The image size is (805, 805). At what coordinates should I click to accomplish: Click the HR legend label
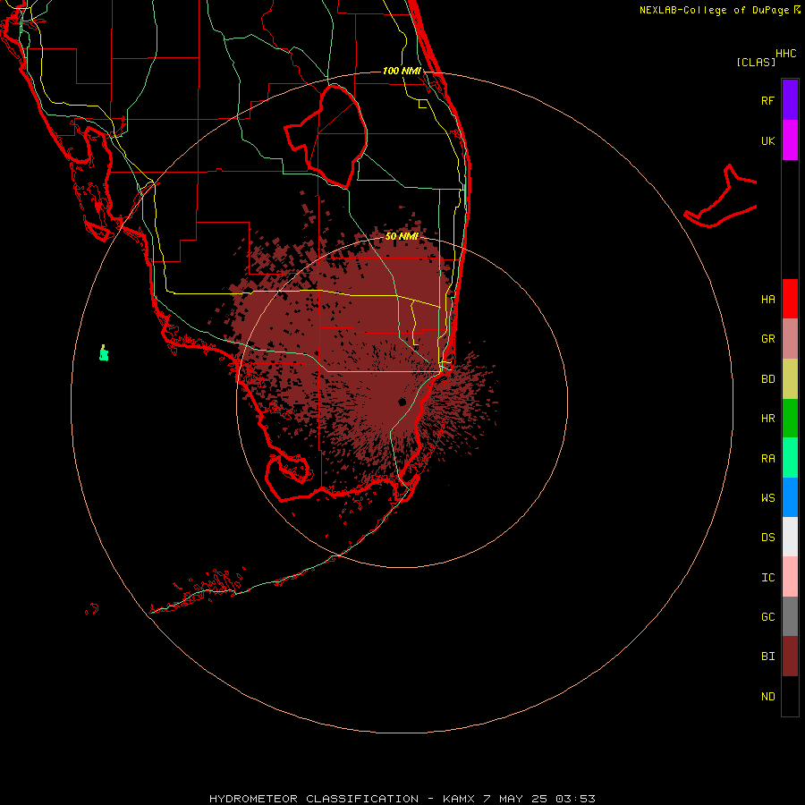[x=767, y=419]
